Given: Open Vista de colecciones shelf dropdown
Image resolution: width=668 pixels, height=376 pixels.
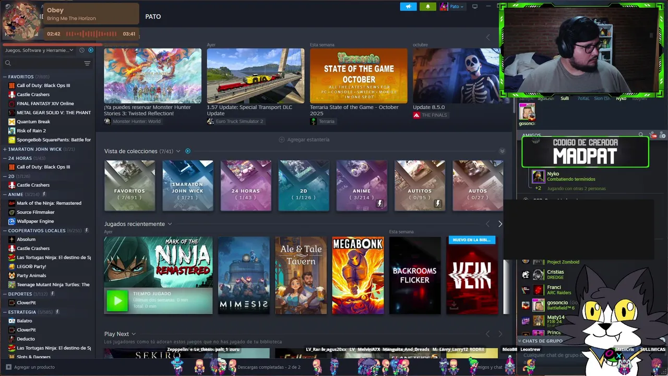Looking at the screenshot, I should click(178, 151).
